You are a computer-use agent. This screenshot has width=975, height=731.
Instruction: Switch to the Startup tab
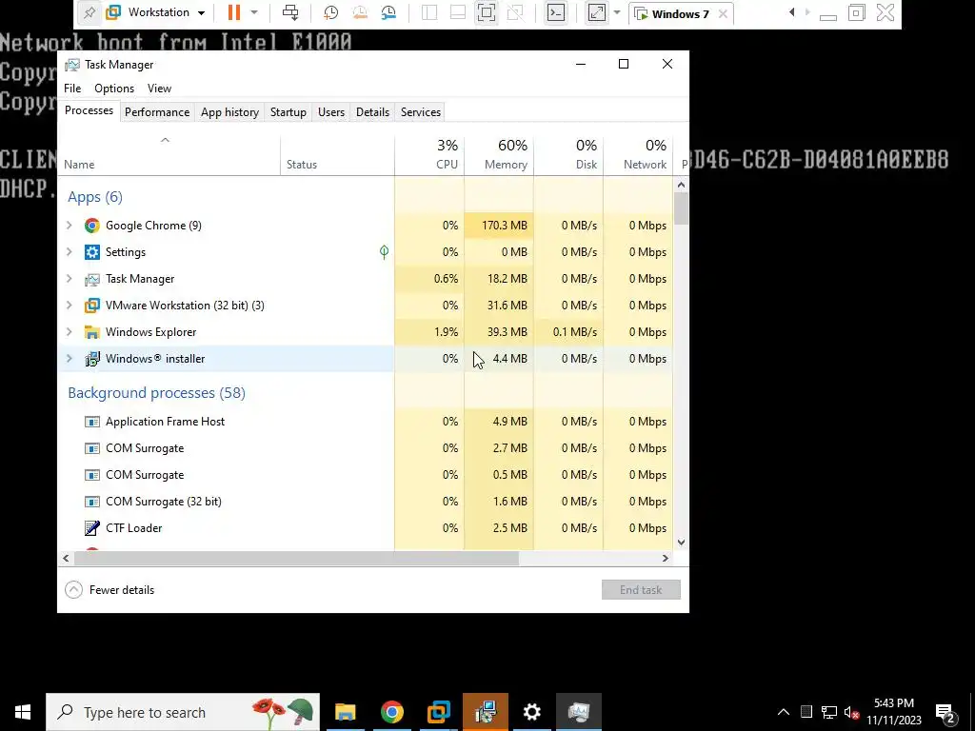click(288, 112)
